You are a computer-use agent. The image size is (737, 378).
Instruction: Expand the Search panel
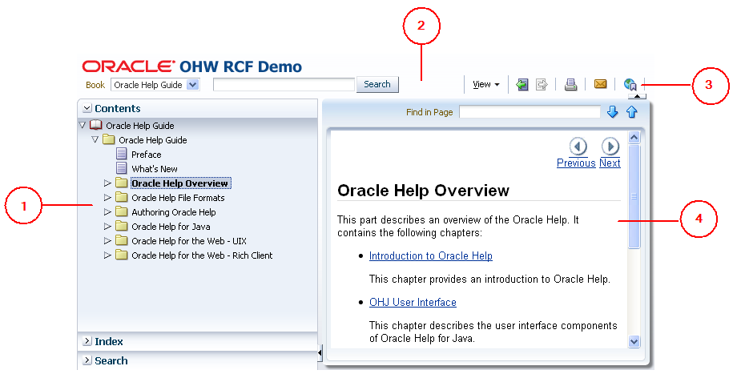click(87, 360)
